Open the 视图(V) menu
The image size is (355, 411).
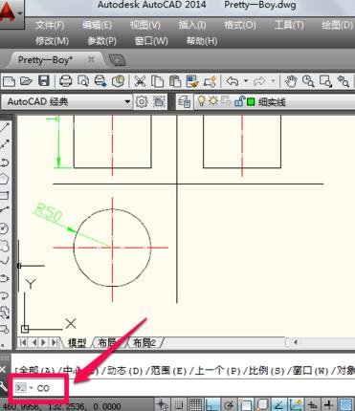pyautogui.click(x=145, y=25)
